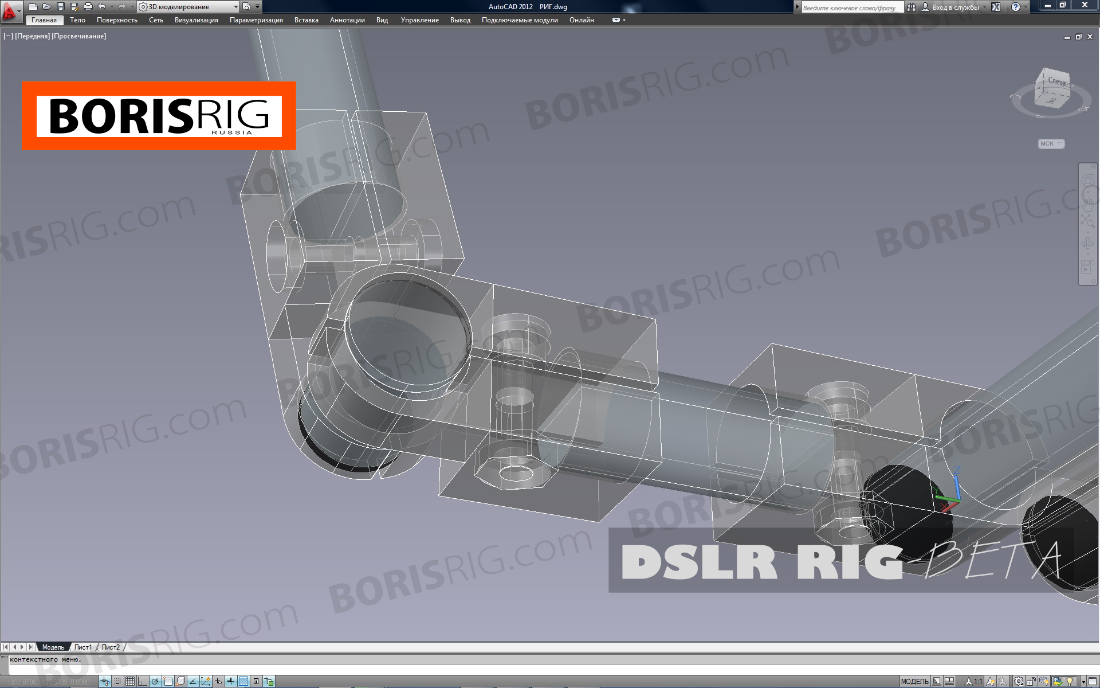
Task: Select the Лист1 layout tab
Action: tap(83, 647)
